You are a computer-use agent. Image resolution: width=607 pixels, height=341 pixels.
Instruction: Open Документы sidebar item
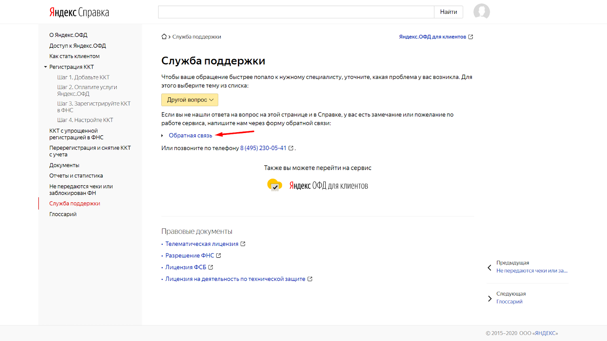coord(64,165)
